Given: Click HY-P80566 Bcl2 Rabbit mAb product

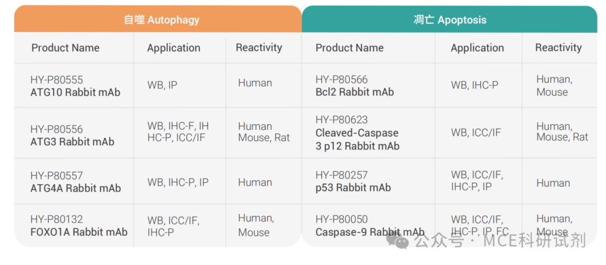Looking at the screenshot, I should (355, 86).
